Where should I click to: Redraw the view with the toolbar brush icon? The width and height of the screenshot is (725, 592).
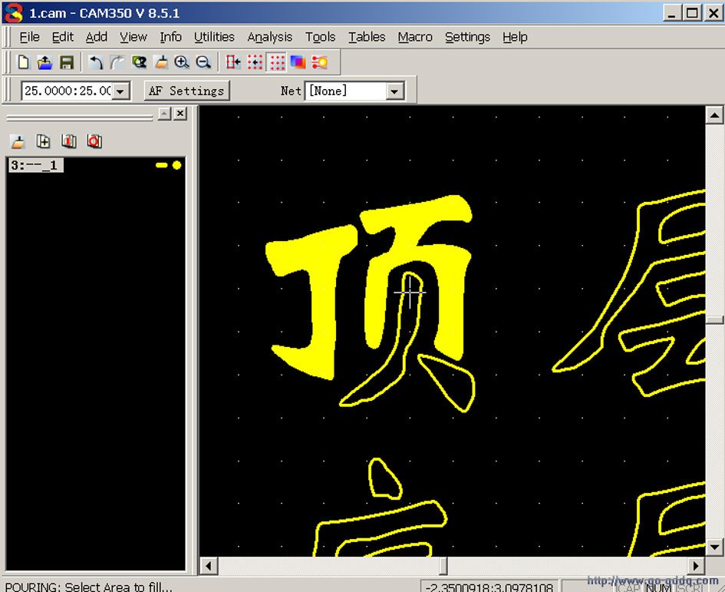coord(160,62)
